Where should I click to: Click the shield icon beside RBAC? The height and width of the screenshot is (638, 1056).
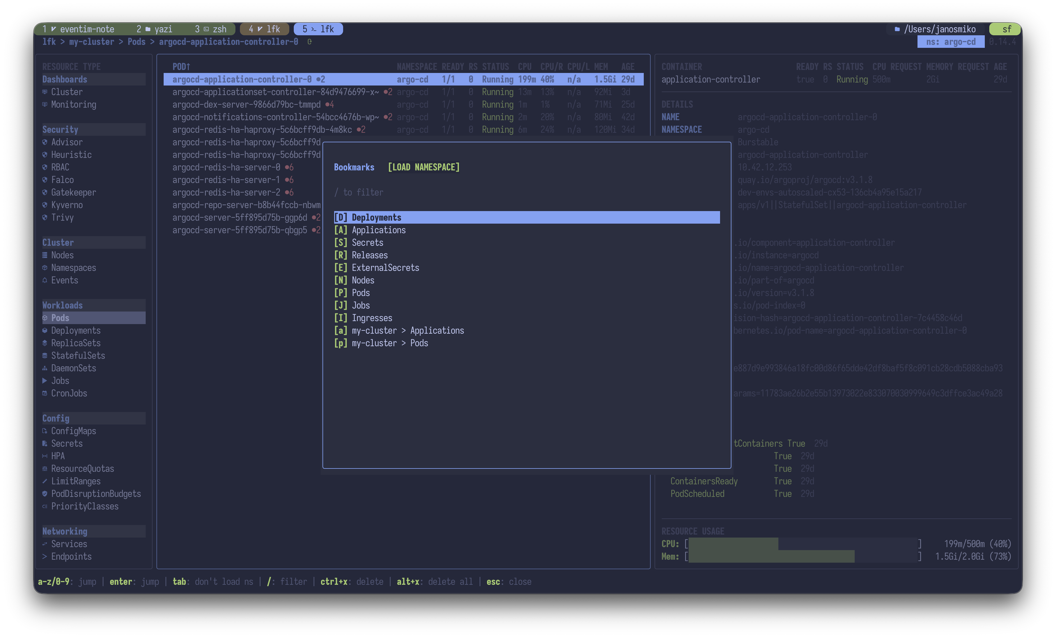[x=45, y=167]
